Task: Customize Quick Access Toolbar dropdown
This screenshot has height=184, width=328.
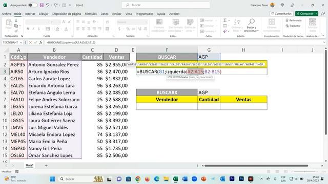Action: point(70,5)
